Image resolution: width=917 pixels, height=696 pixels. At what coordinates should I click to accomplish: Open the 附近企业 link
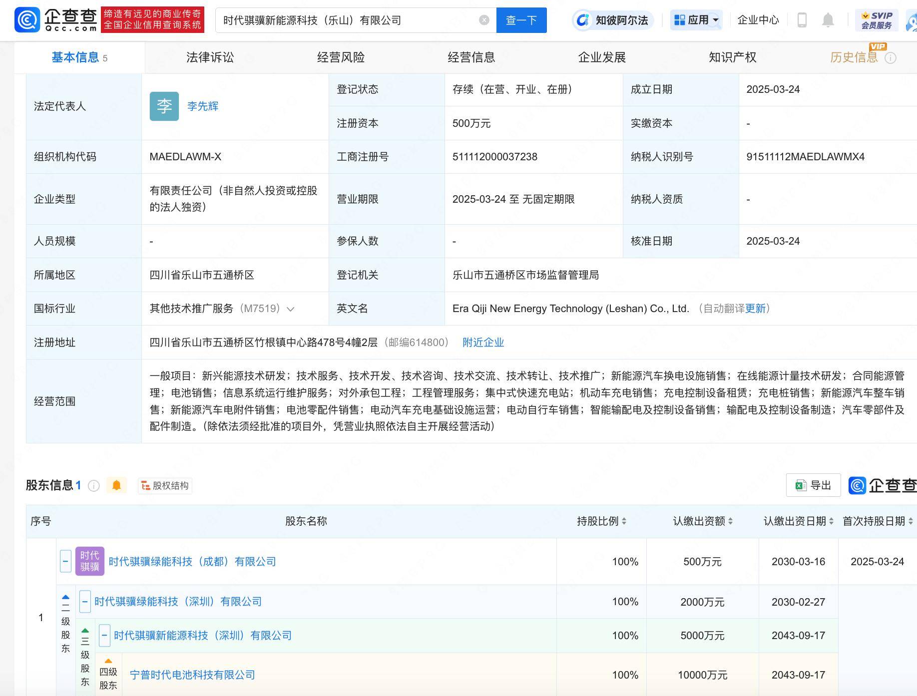pyautogui.click(x=482, y=343)
